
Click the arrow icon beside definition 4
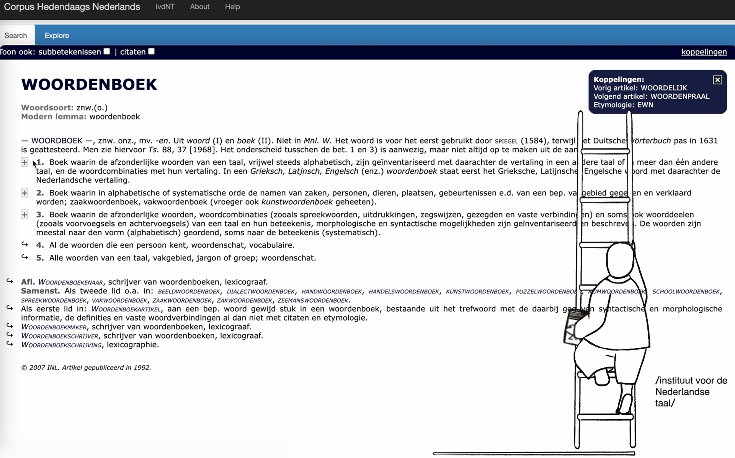25,244
